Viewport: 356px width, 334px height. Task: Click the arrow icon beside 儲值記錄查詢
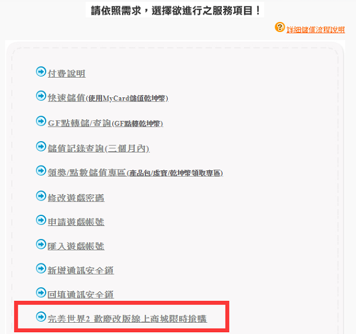click(x=41, y=147)
